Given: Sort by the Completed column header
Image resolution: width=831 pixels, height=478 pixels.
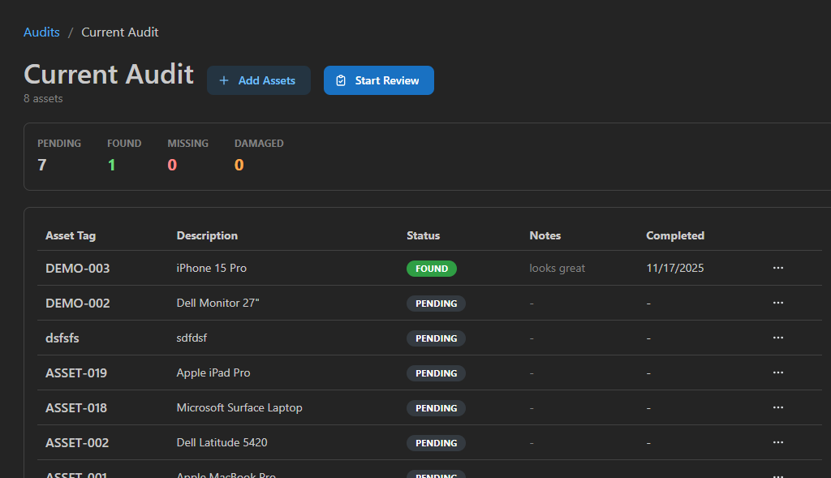Looking at the screenshot, I should [674, 235].
